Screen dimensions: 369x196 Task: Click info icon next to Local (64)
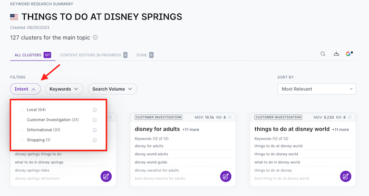(94, 110)
